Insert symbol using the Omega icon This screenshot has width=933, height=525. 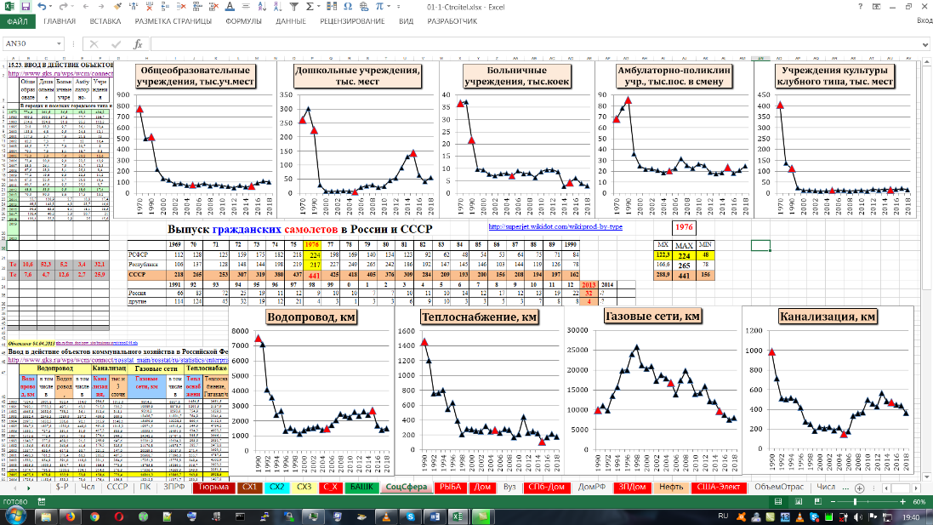(x=349, y=6)
